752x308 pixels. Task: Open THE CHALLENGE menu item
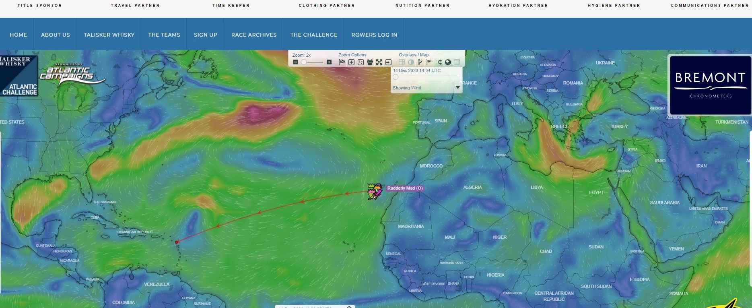314,35
